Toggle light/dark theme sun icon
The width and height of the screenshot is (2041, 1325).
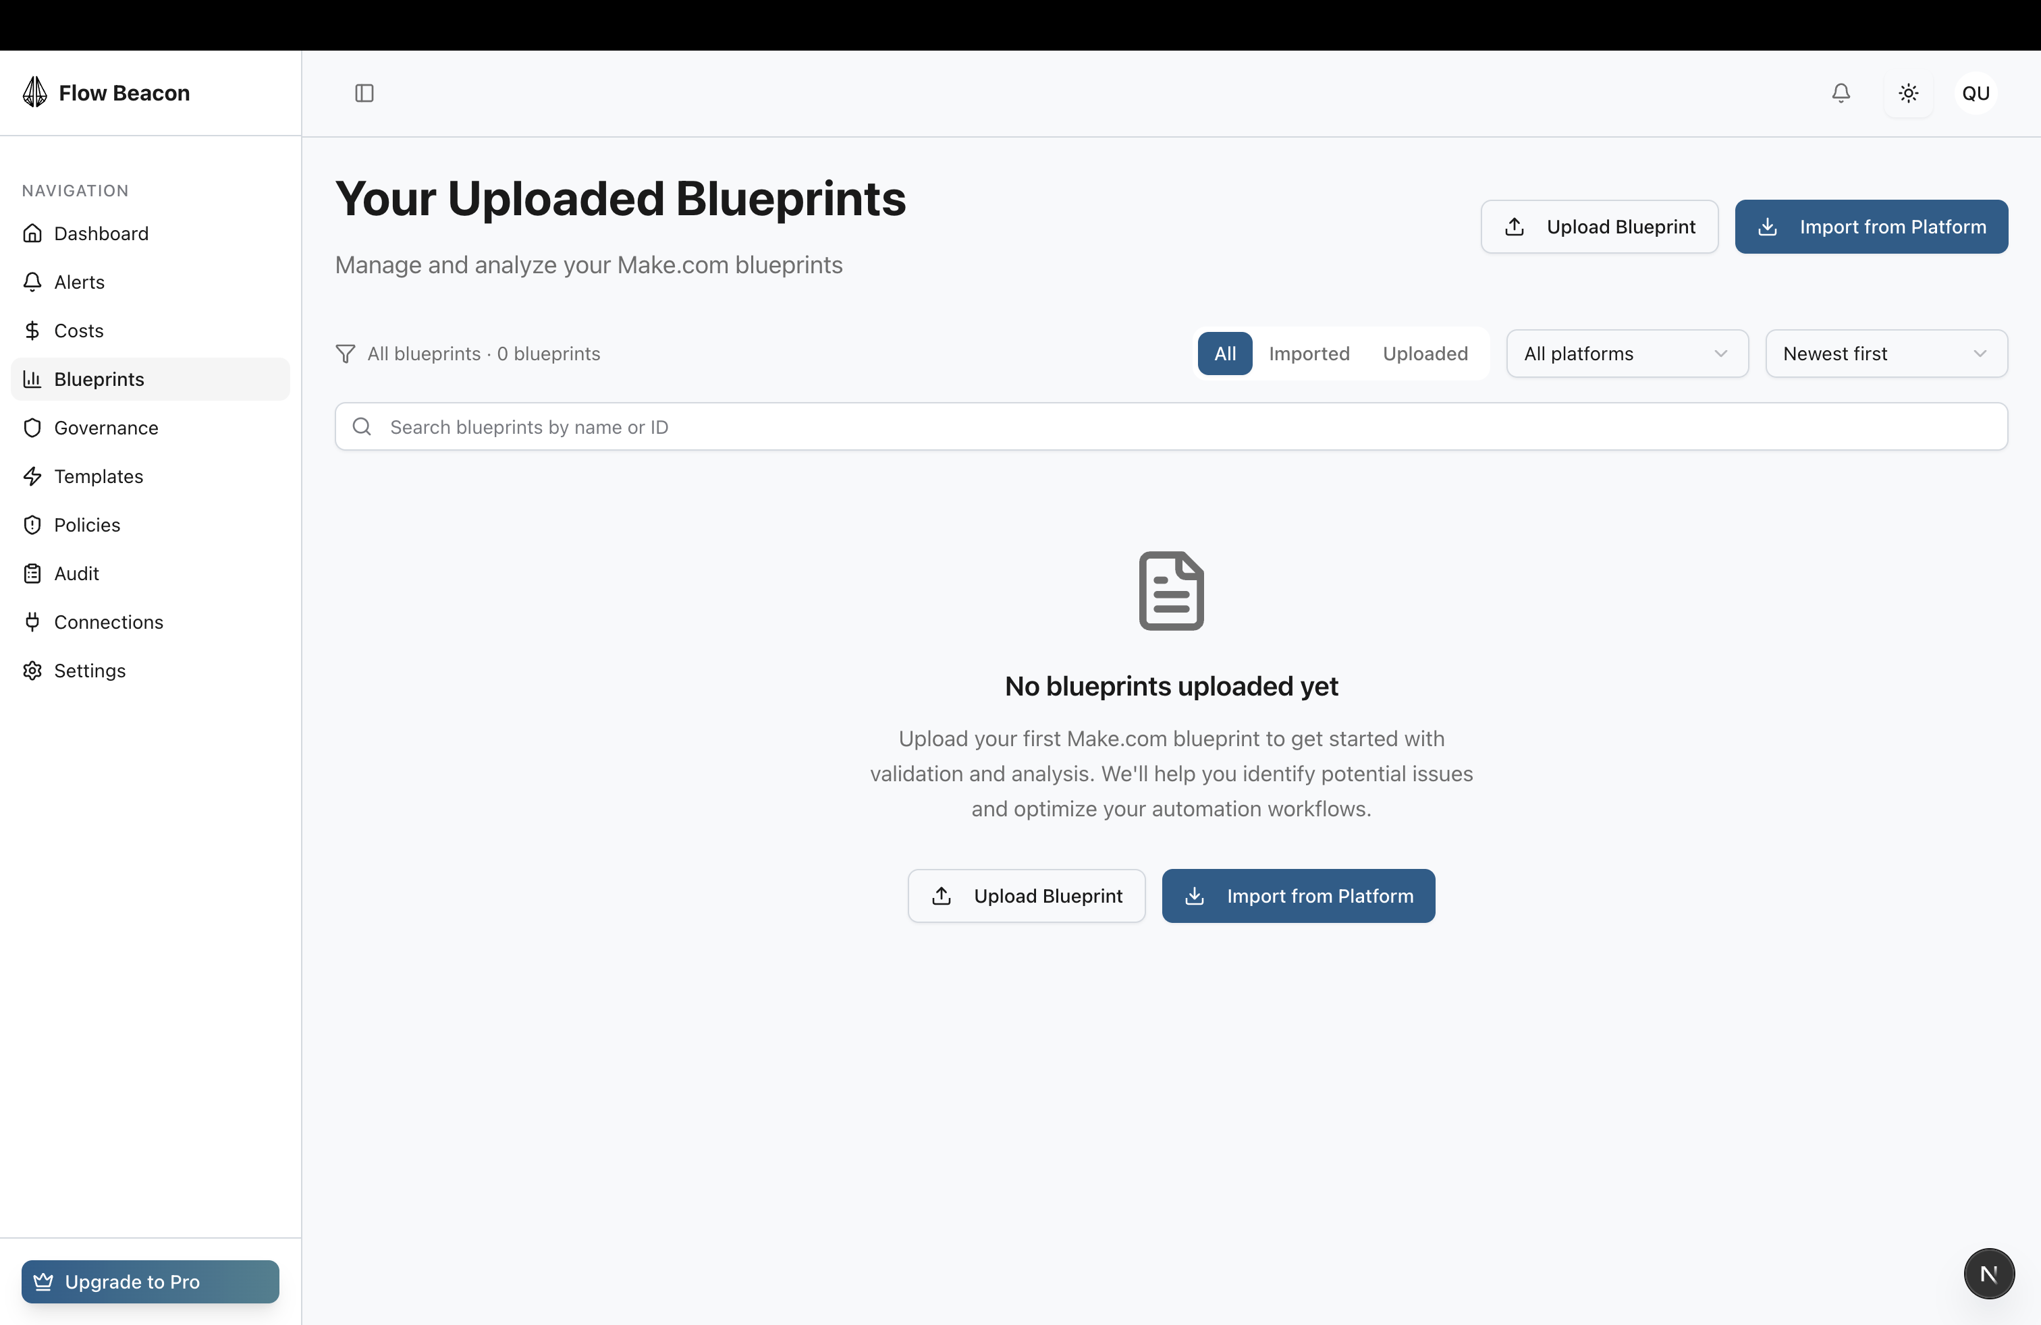click(1908, 92)
